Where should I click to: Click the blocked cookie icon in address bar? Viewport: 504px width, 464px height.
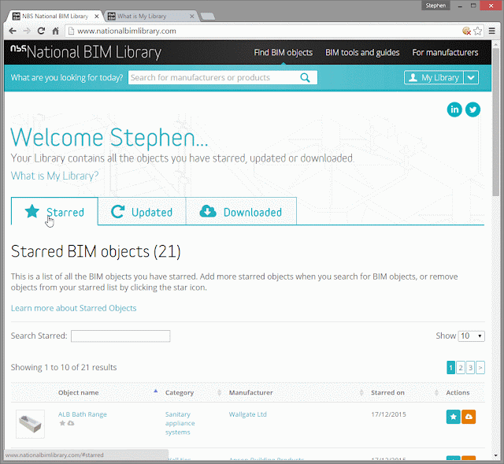pos(466,31)
